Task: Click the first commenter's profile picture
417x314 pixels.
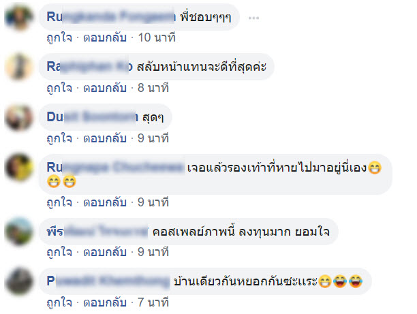Action: click(x=19, y=17)
